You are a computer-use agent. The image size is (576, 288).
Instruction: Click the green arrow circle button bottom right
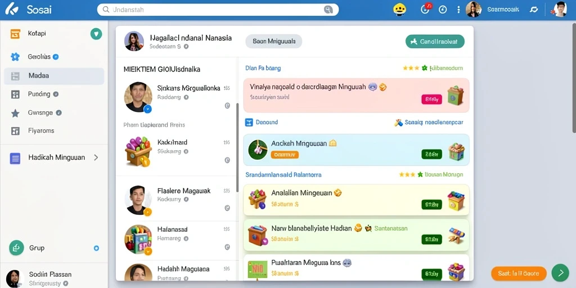(x=560, y=273)
